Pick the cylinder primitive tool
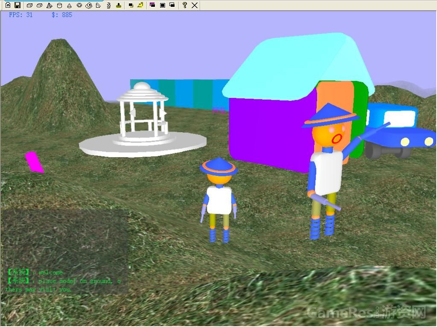This screenshot has width=437, height=327. click(x=59, y=5)
